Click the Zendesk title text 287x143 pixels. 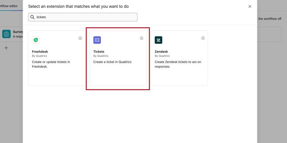[x=161, y=51]
